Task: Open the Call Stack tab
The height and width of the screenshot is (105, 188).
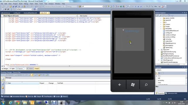Action: [5, 97]
